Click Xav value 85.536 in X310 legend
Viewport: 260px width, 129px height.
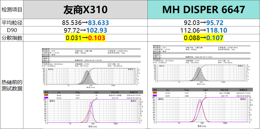(x=59, y=98)
